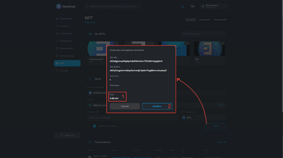Click Show all transactions link
The width and height of the screenshot is (283, 158).
[x=222, y=142]
